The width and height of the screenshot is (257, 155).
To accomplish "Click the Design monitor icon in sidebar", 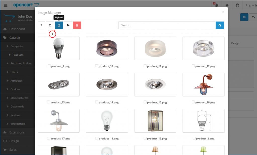I will point(5,141).
